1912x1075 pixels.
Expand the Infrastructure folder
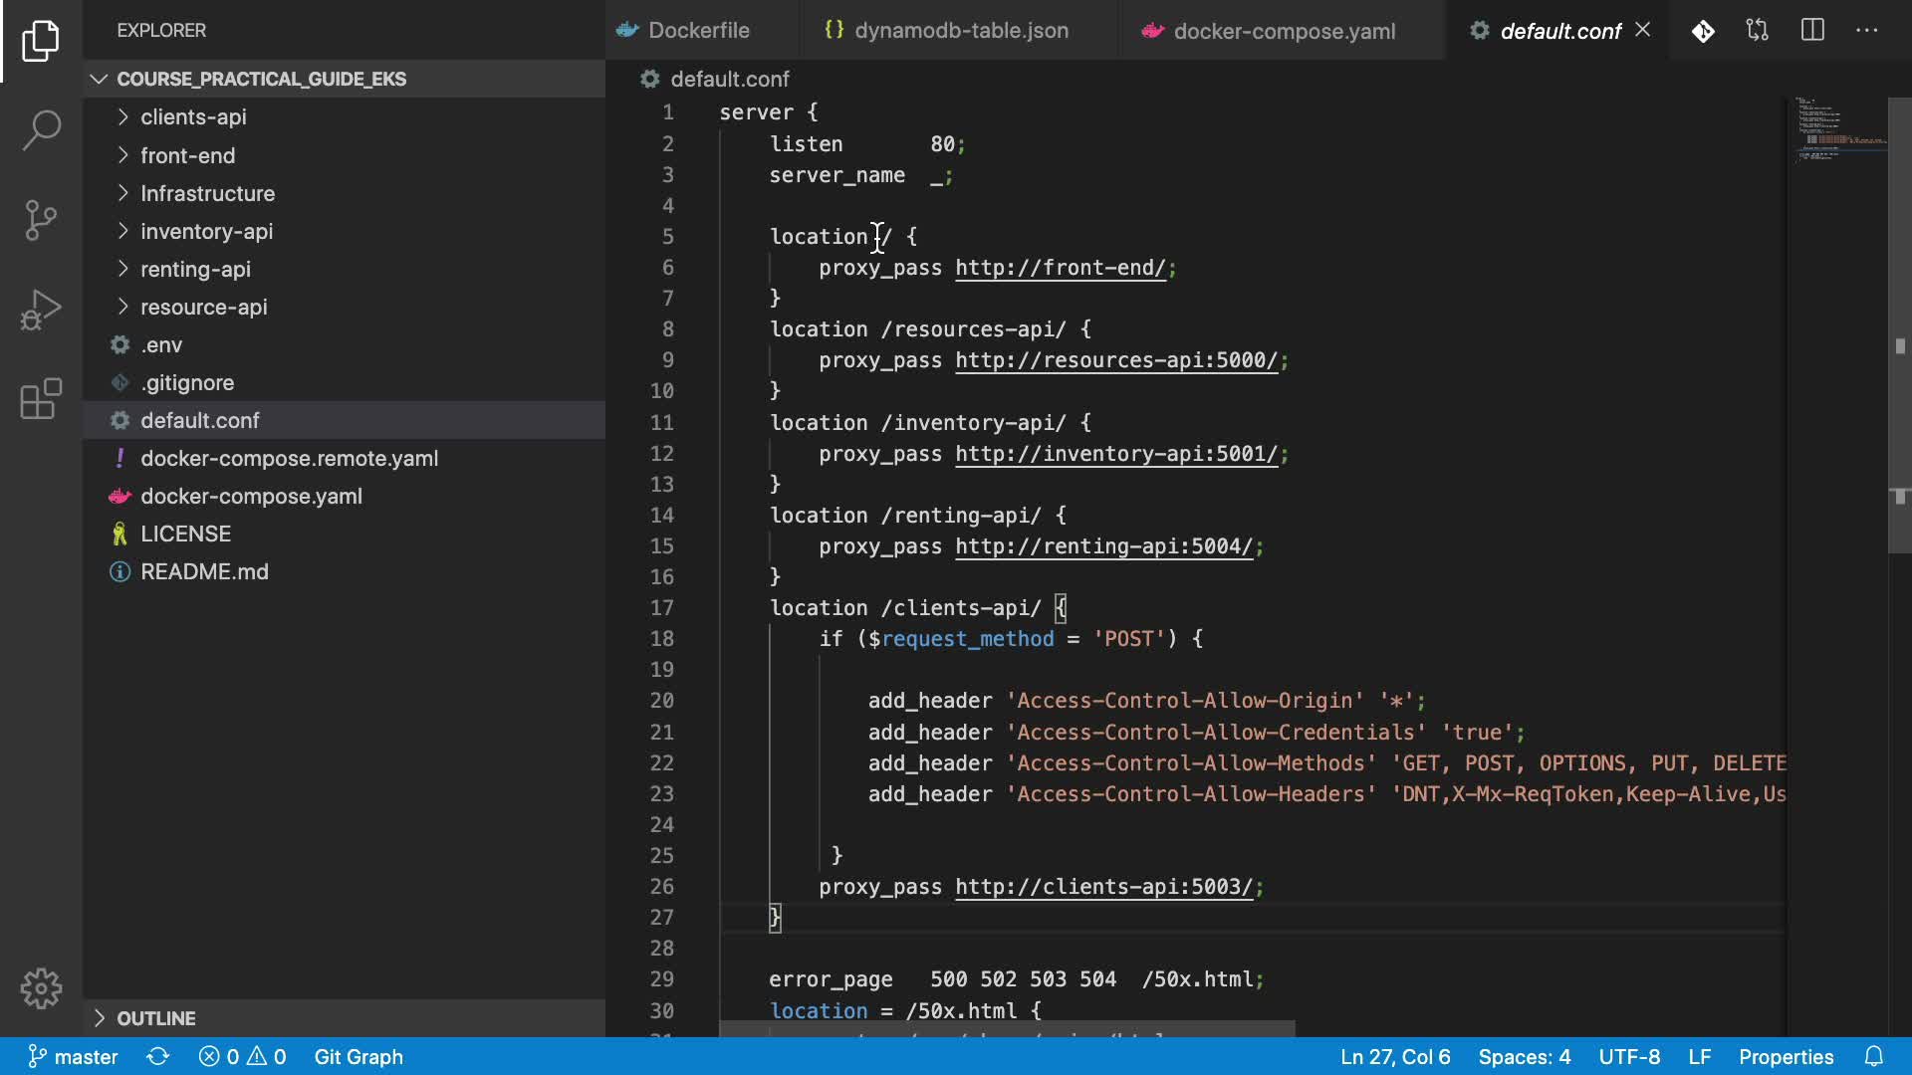pos(207,193)
